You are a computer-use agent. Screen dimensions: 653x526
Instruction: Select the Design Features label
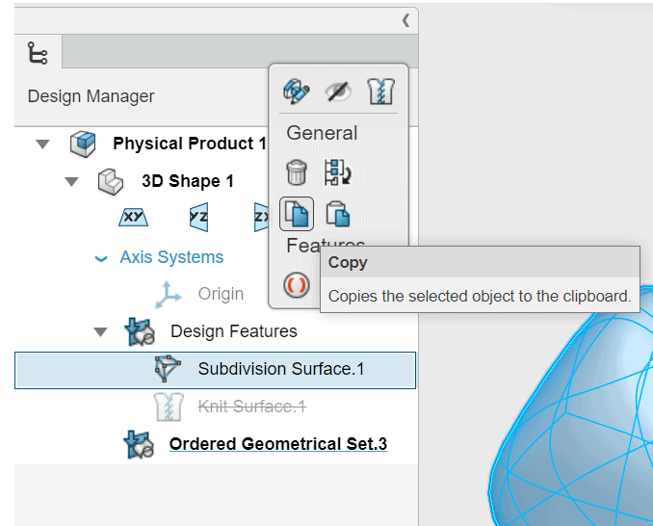[234, 331]
